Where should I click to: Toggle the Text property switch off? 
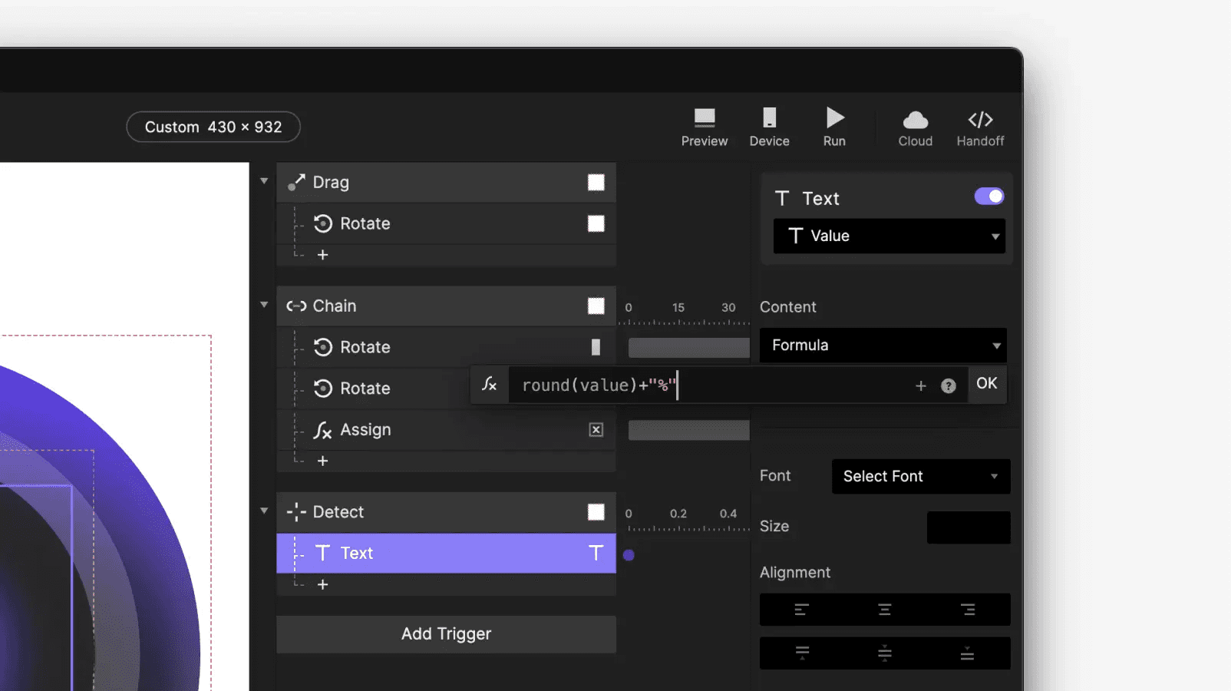click(x=989, y=197)
